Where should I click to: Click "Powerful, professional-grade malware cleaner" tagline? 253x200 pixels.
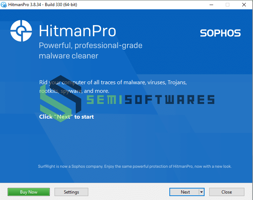point(90,51)
